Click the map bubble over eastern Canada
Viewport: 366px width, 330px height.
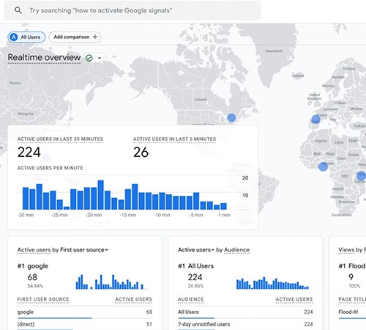231,117
